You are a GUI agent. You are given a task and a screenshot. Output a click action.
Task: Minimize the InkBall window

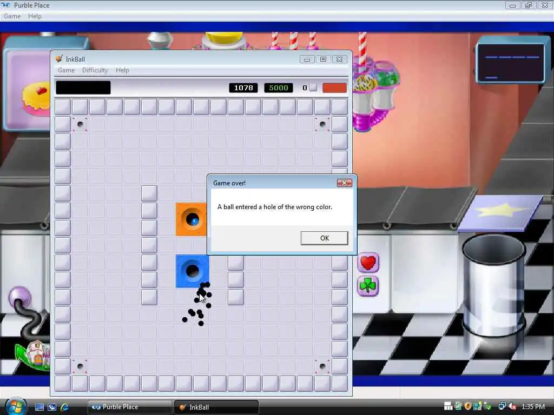coord(307,59)
